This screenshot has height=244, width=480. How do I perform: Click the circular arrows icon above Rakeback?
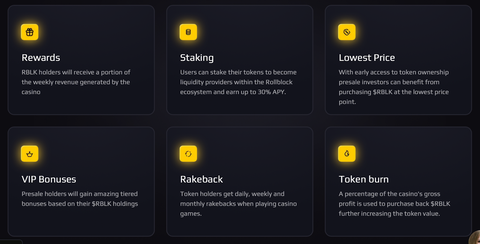click(188, 154)
